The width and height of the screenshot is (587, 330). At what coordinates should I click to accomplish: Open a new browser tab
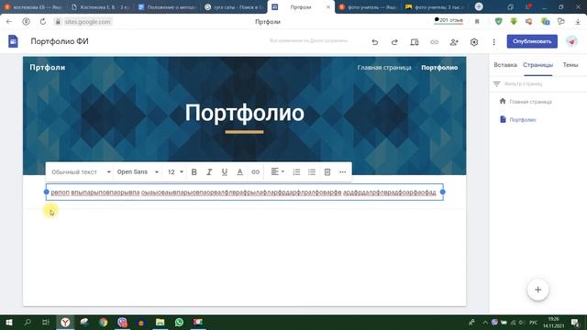(479, 6)
